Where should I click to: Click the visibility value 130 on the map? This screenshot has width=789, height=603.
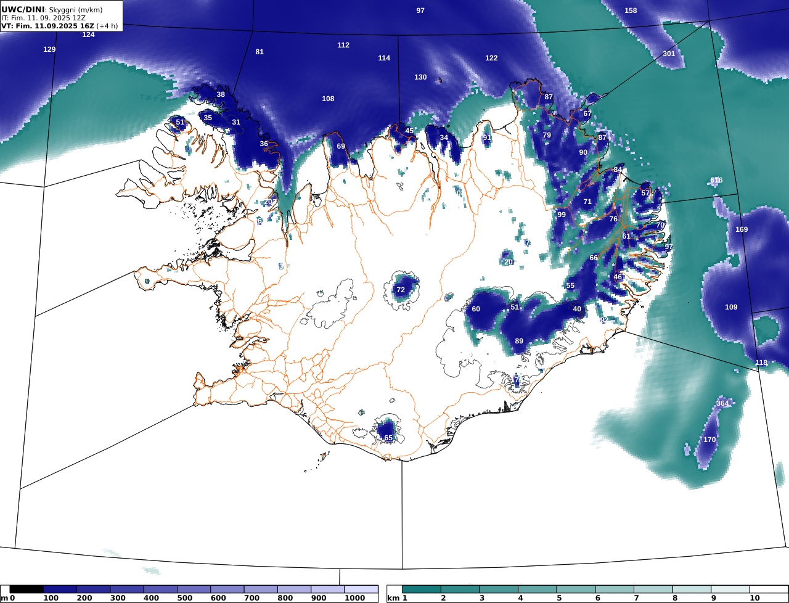click(x=420, y=77)
